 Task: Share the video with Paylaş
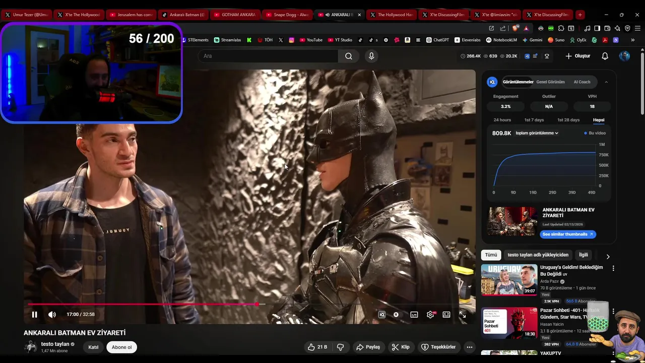[368, 347]
